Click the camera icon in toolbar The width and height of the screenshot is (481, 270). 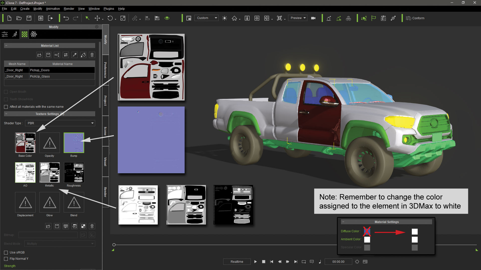pyautogui.click(x=313, y=18)
